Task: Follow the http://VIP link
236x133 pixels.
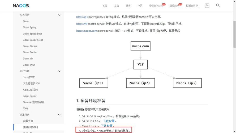Action: (x=82, y=24)
